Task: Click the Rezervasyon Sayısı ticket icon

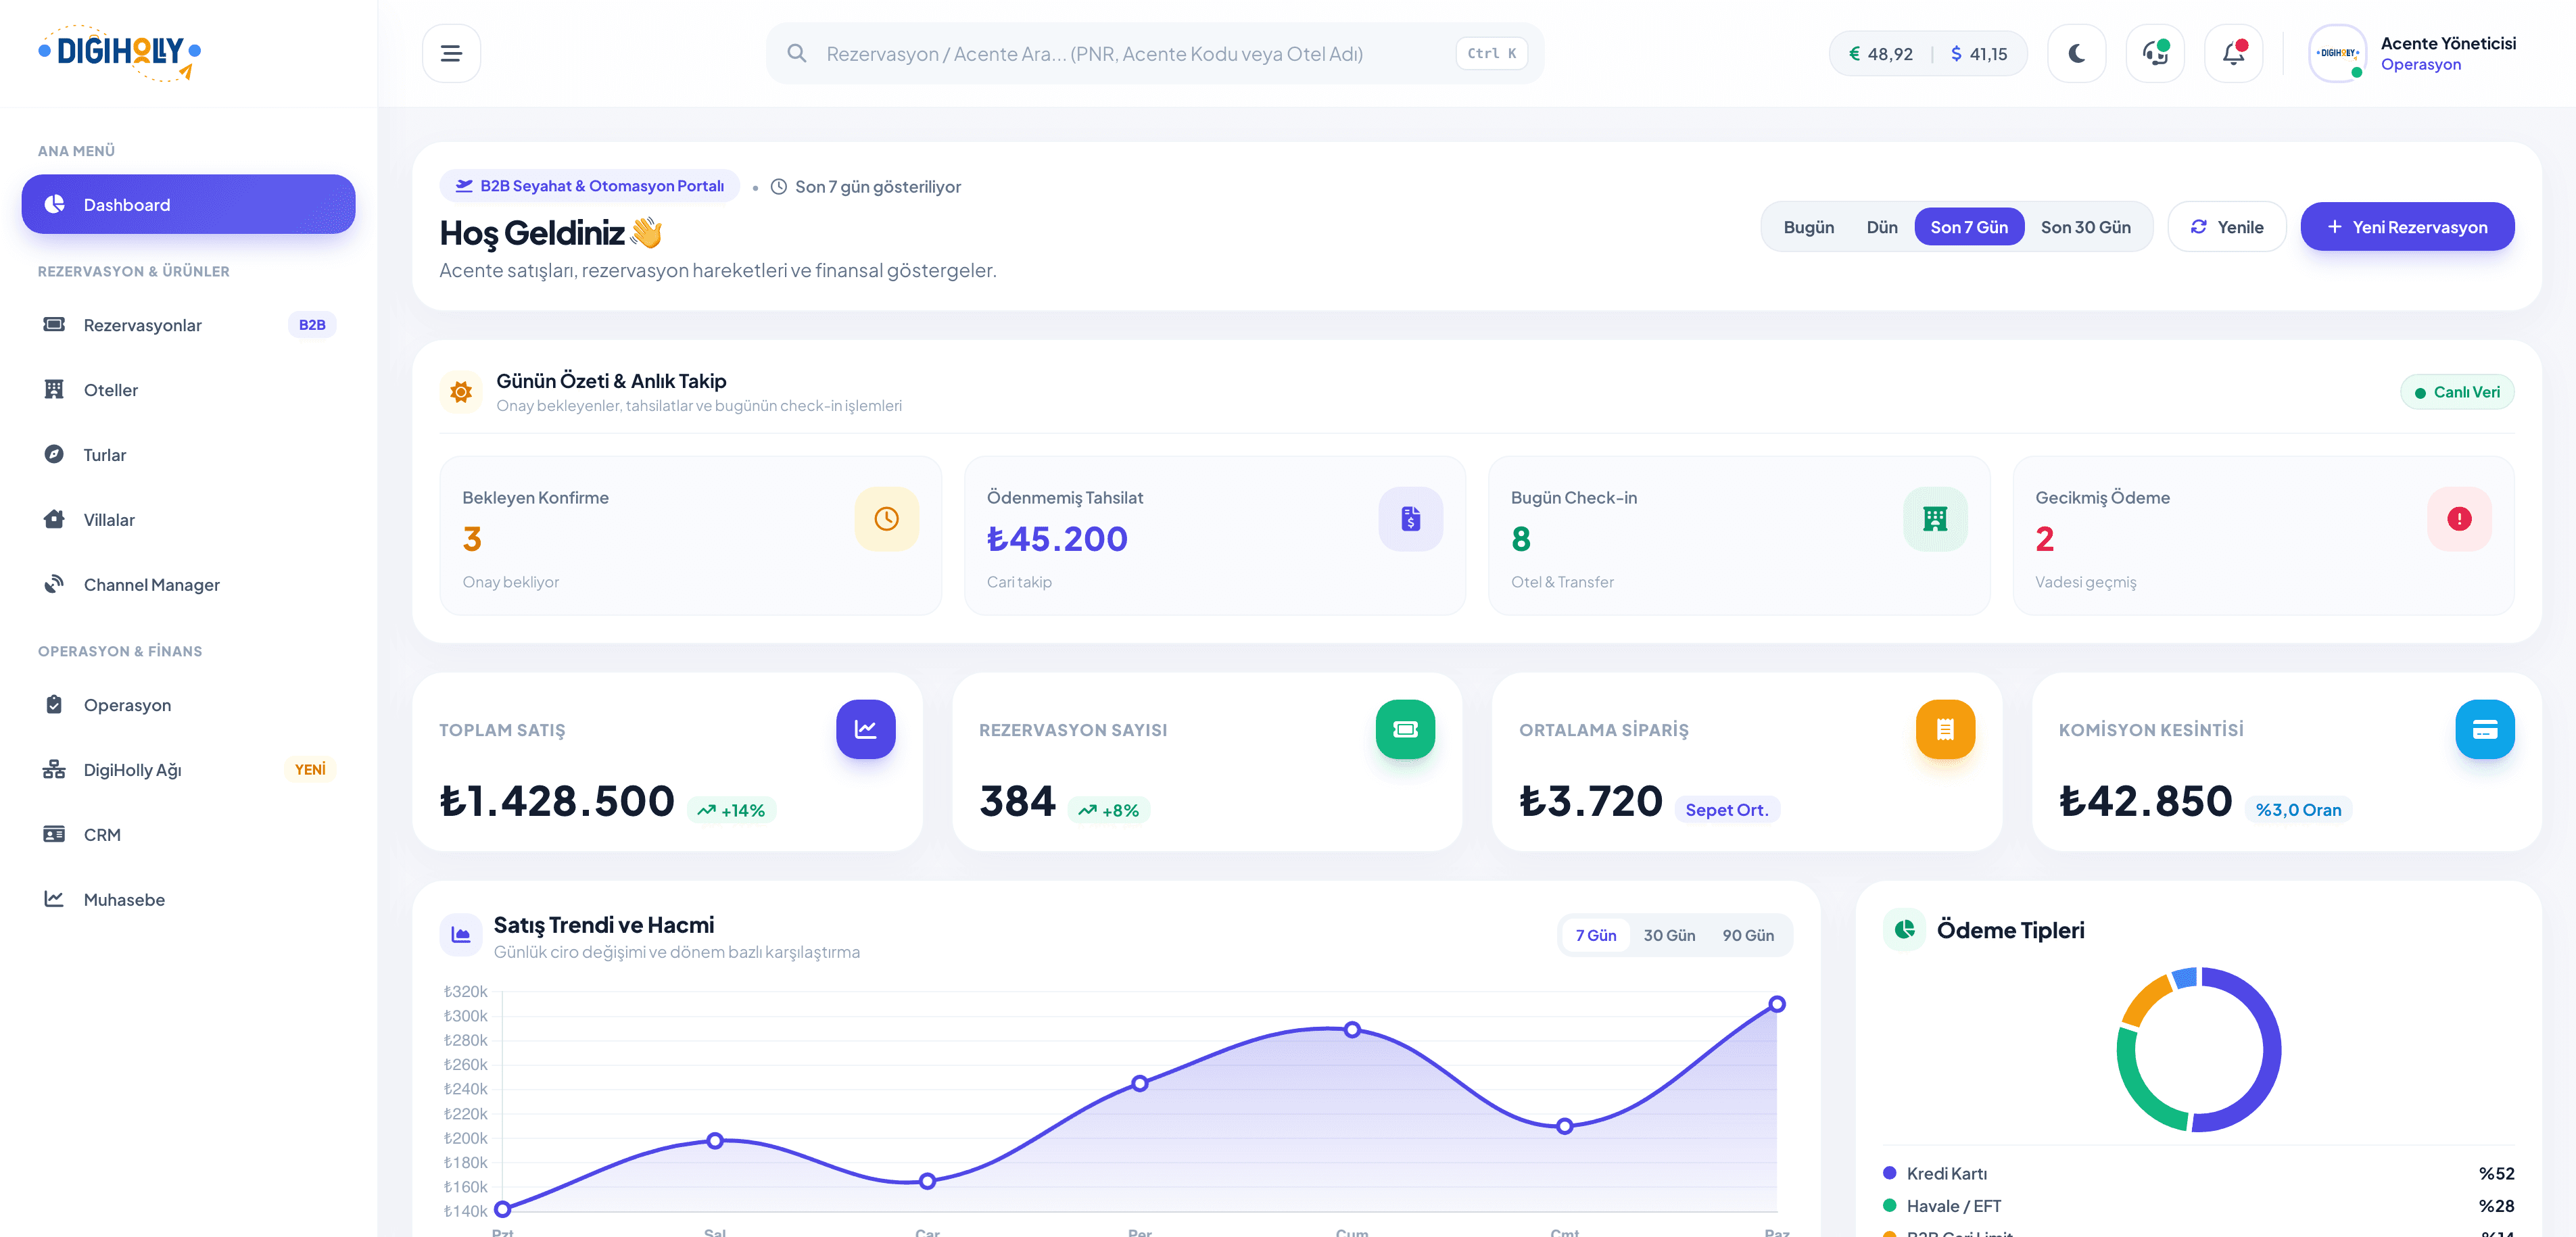Action: (x=1405, y=729)
